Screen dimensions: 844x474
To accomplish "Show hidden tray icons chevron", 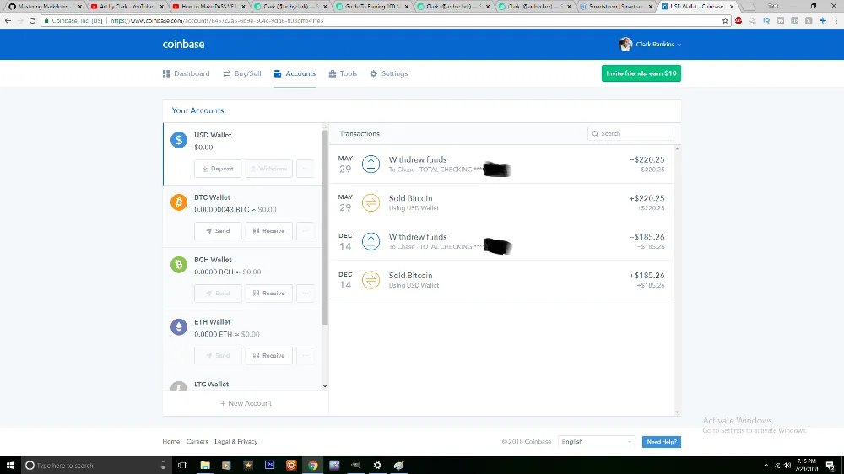I will [766, 466].
